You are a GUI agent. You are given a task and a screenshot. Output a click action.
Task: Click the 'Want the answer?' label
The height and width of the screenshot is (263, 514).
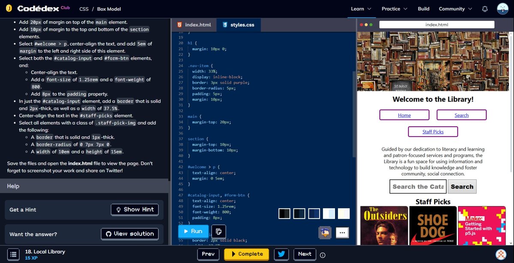tap(33, 234)
